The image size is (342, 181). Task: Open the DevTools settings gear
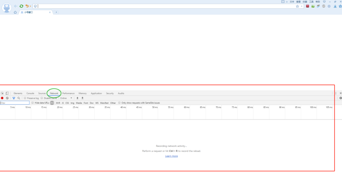[x=340, y=98]
